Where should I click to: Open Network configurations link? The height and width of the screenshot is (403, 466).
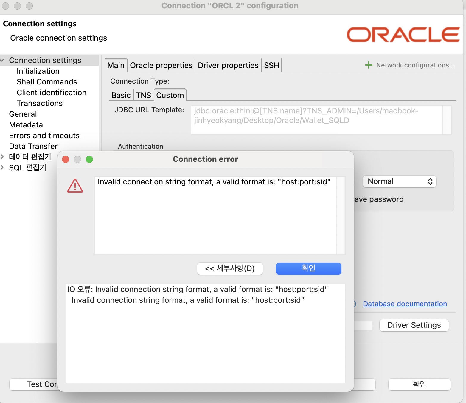[x=415, y=65]
